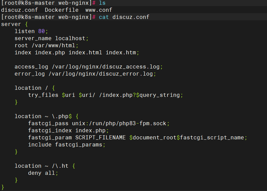Image resolution: width=267 pixels, height=191 pixels.
Task: Click the 'fastcgi_params' value
Action: coord(79,145)
